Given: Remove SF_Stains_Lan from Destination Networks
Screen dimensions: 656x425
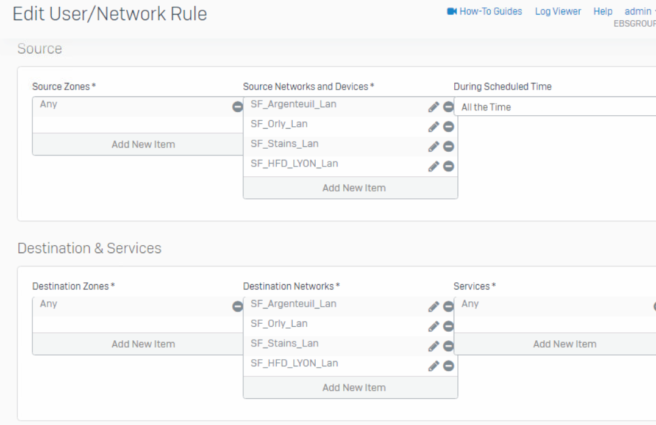Looking at the screenshot, I should point(448,346).
